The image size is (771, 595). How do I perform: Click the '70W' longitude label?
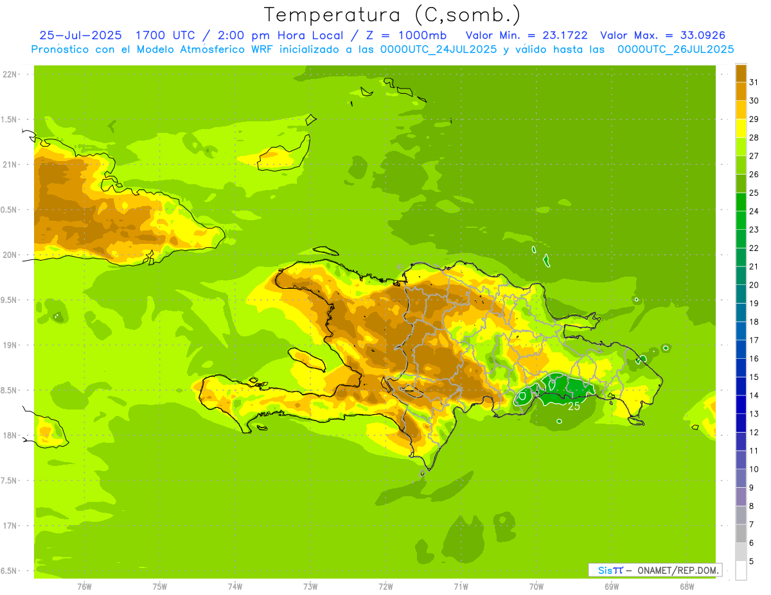click(x=536, y=587)
